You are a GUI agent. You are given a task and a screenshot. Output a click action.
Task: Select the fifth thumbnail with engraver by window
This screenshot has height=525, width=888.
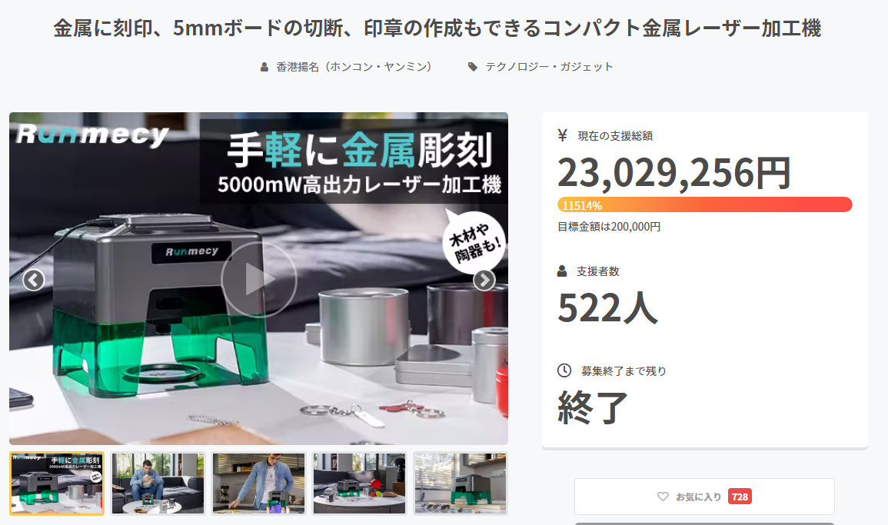(460, 483)
